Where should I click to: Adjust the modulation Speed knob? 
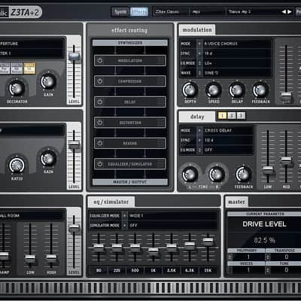click(214, 90)
